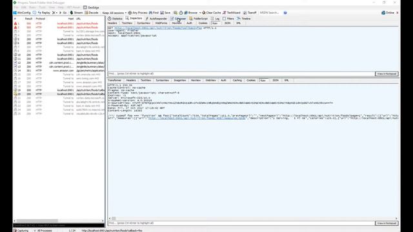Toggle Capturing in the status bar
Screen dimensions: 413x232
point(21,231)
